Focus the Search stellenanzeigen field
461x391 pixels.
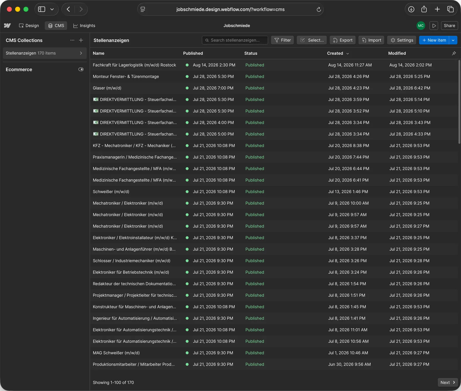pos(235,40)
